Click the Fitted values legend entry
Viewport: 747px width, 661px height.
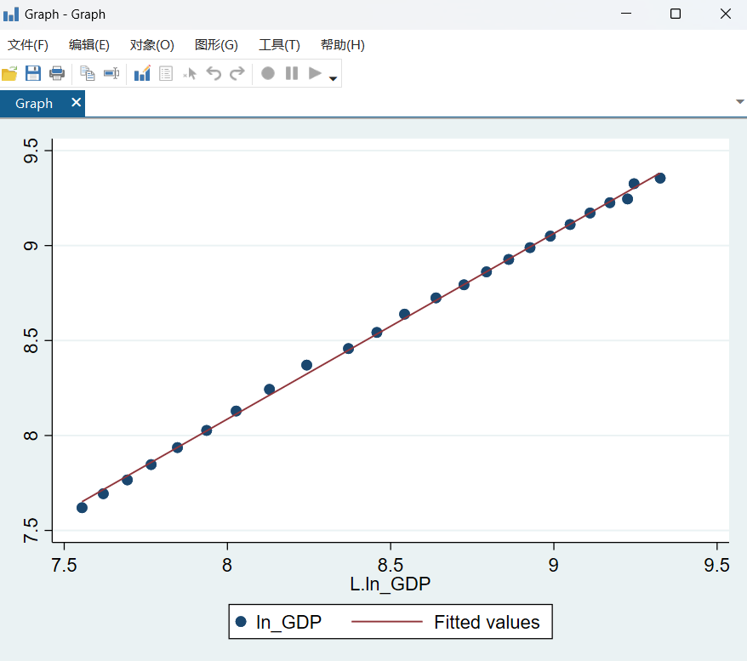[486, 623]
